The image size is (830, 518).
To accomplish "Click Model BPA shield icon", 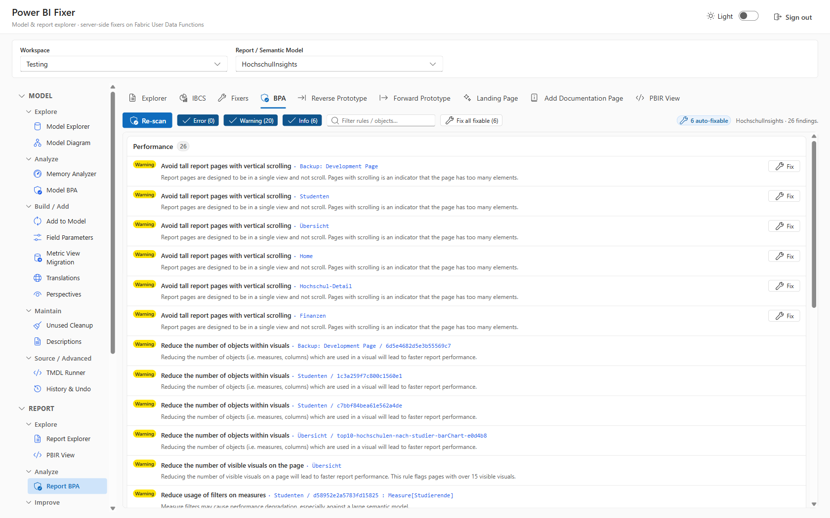I will pyautogui.click(x=38, y=190).
